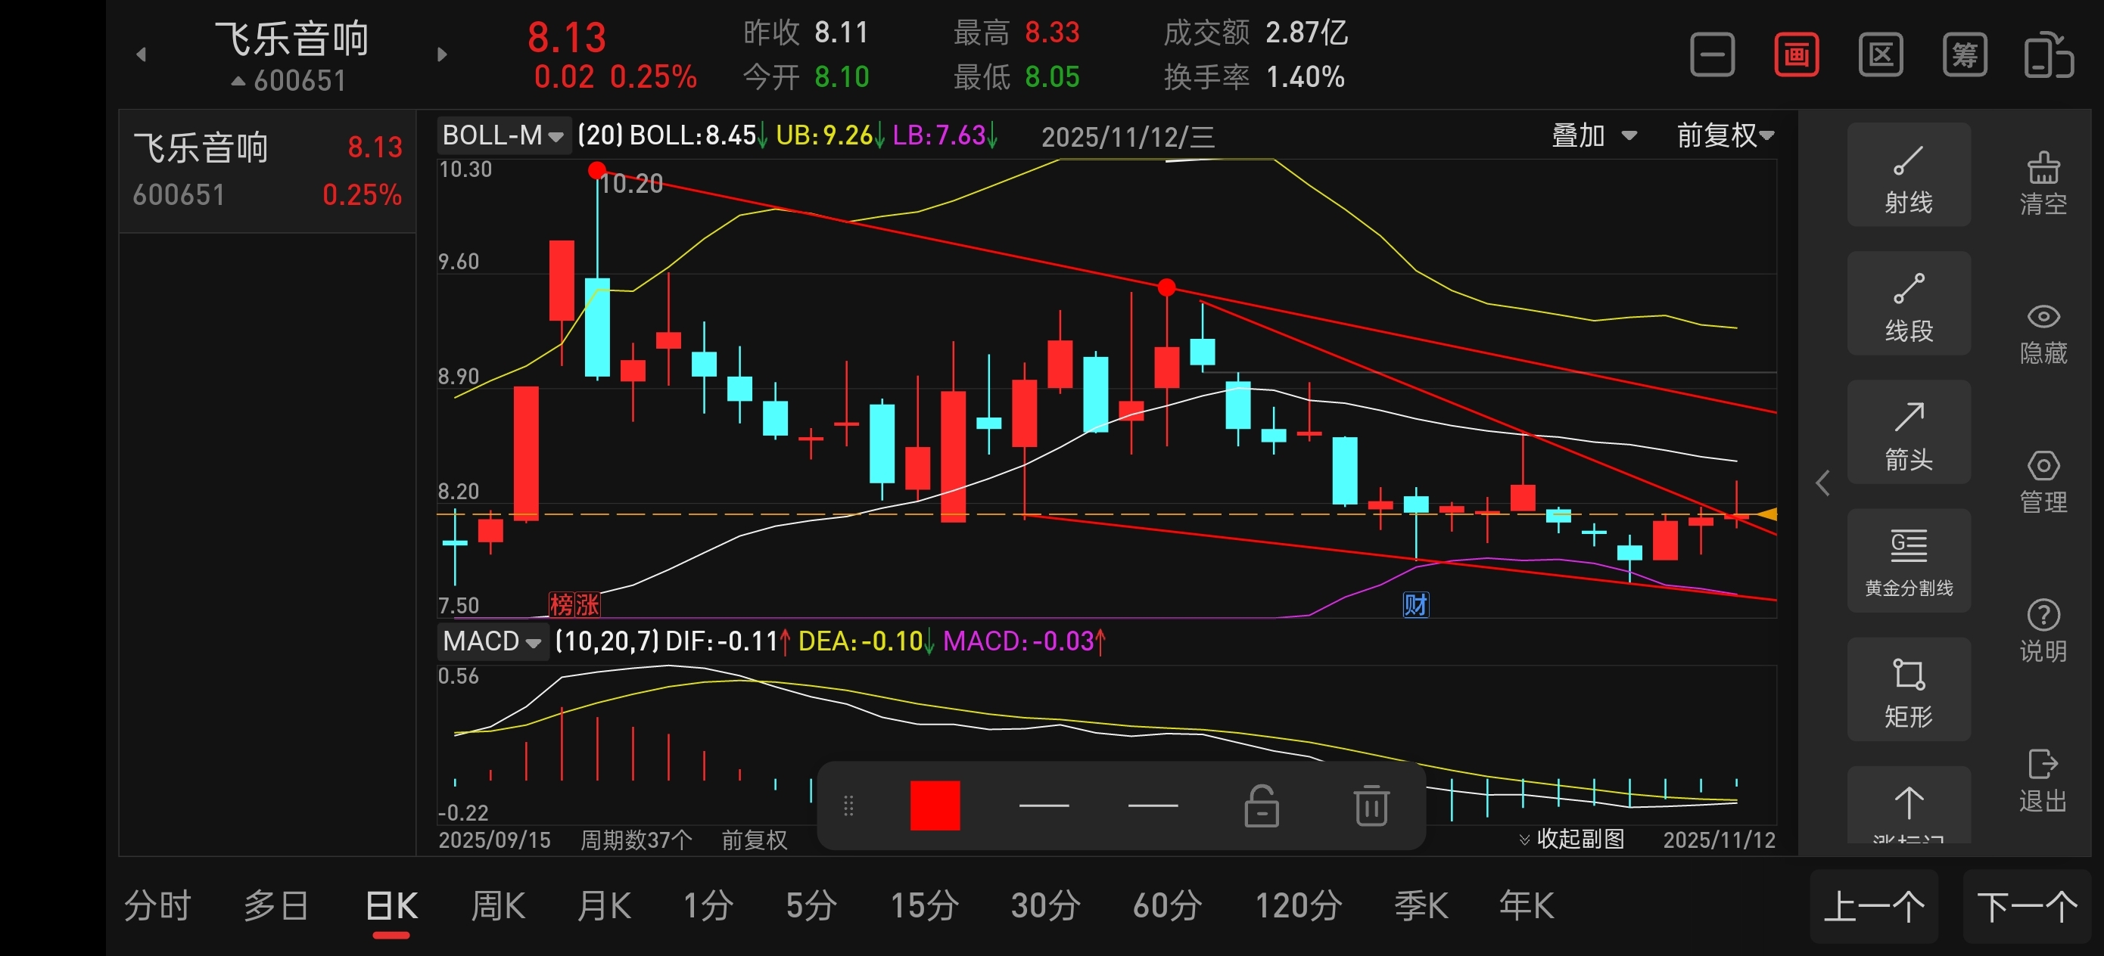Select the ray (射线) drawing tool
This screenshot has height=956, width=2104.
click(1908, 175)
